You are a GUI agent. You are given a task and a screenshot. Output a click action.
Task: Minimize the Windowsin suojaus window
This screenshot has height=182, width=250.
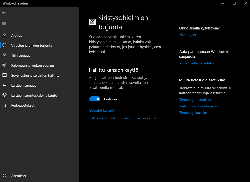(223, 3)
